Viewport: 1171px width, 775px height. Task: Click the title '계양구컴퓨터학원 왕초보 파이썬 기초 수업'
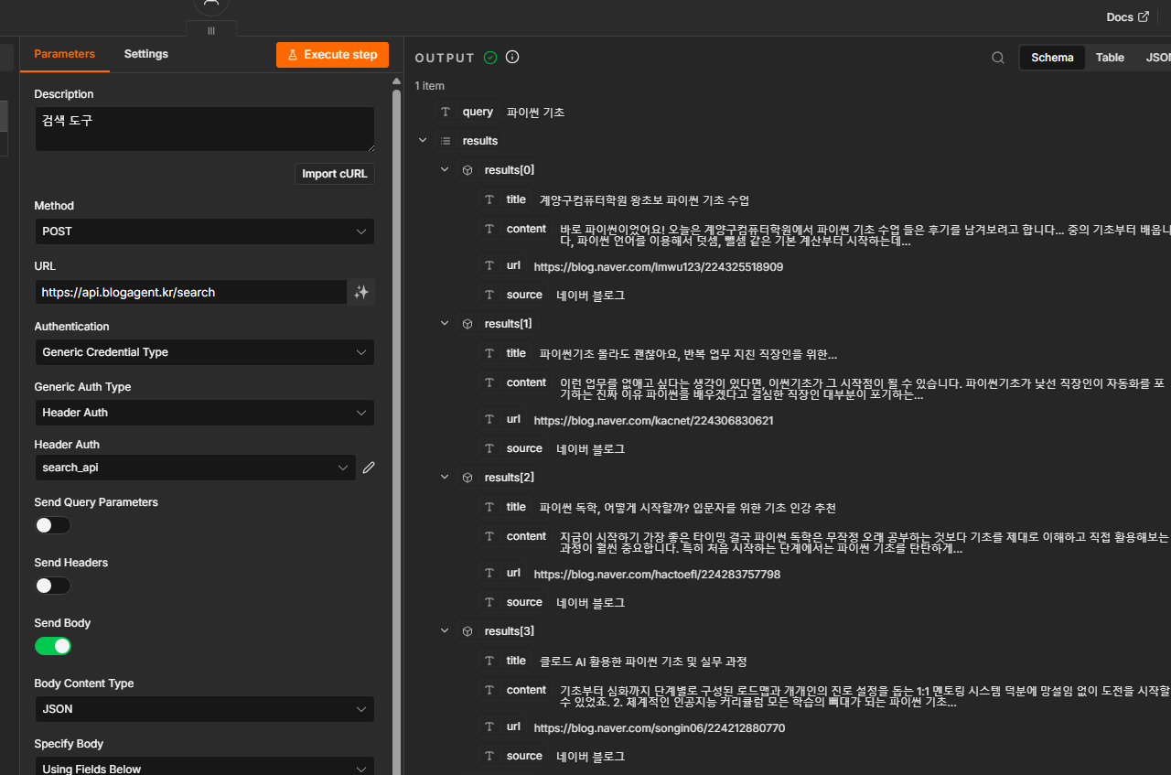(644, 200)
